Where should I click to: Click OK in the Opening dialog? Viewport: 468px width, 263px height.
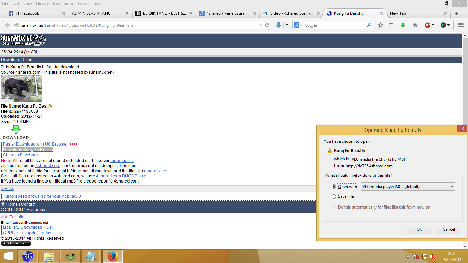pos(419,229)
